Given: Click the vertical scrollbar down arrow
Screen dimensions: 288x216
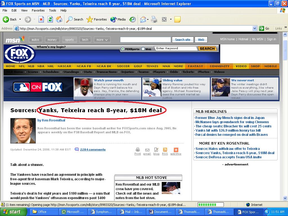Looking at the screenshot, I should [285, 198].
